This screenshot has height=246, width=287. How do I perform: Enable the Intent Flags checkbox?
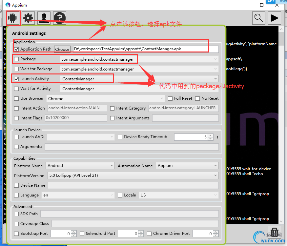tap(16, 118)
